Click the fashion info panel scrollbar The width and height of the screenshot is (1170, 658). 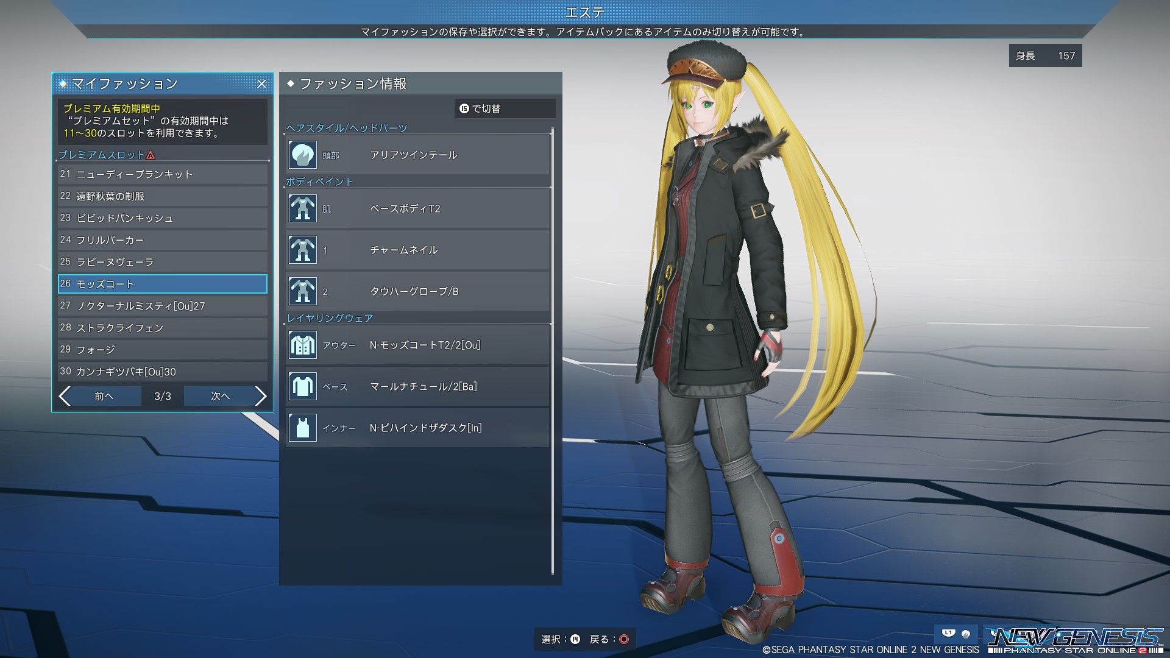(x=553, y=351)
